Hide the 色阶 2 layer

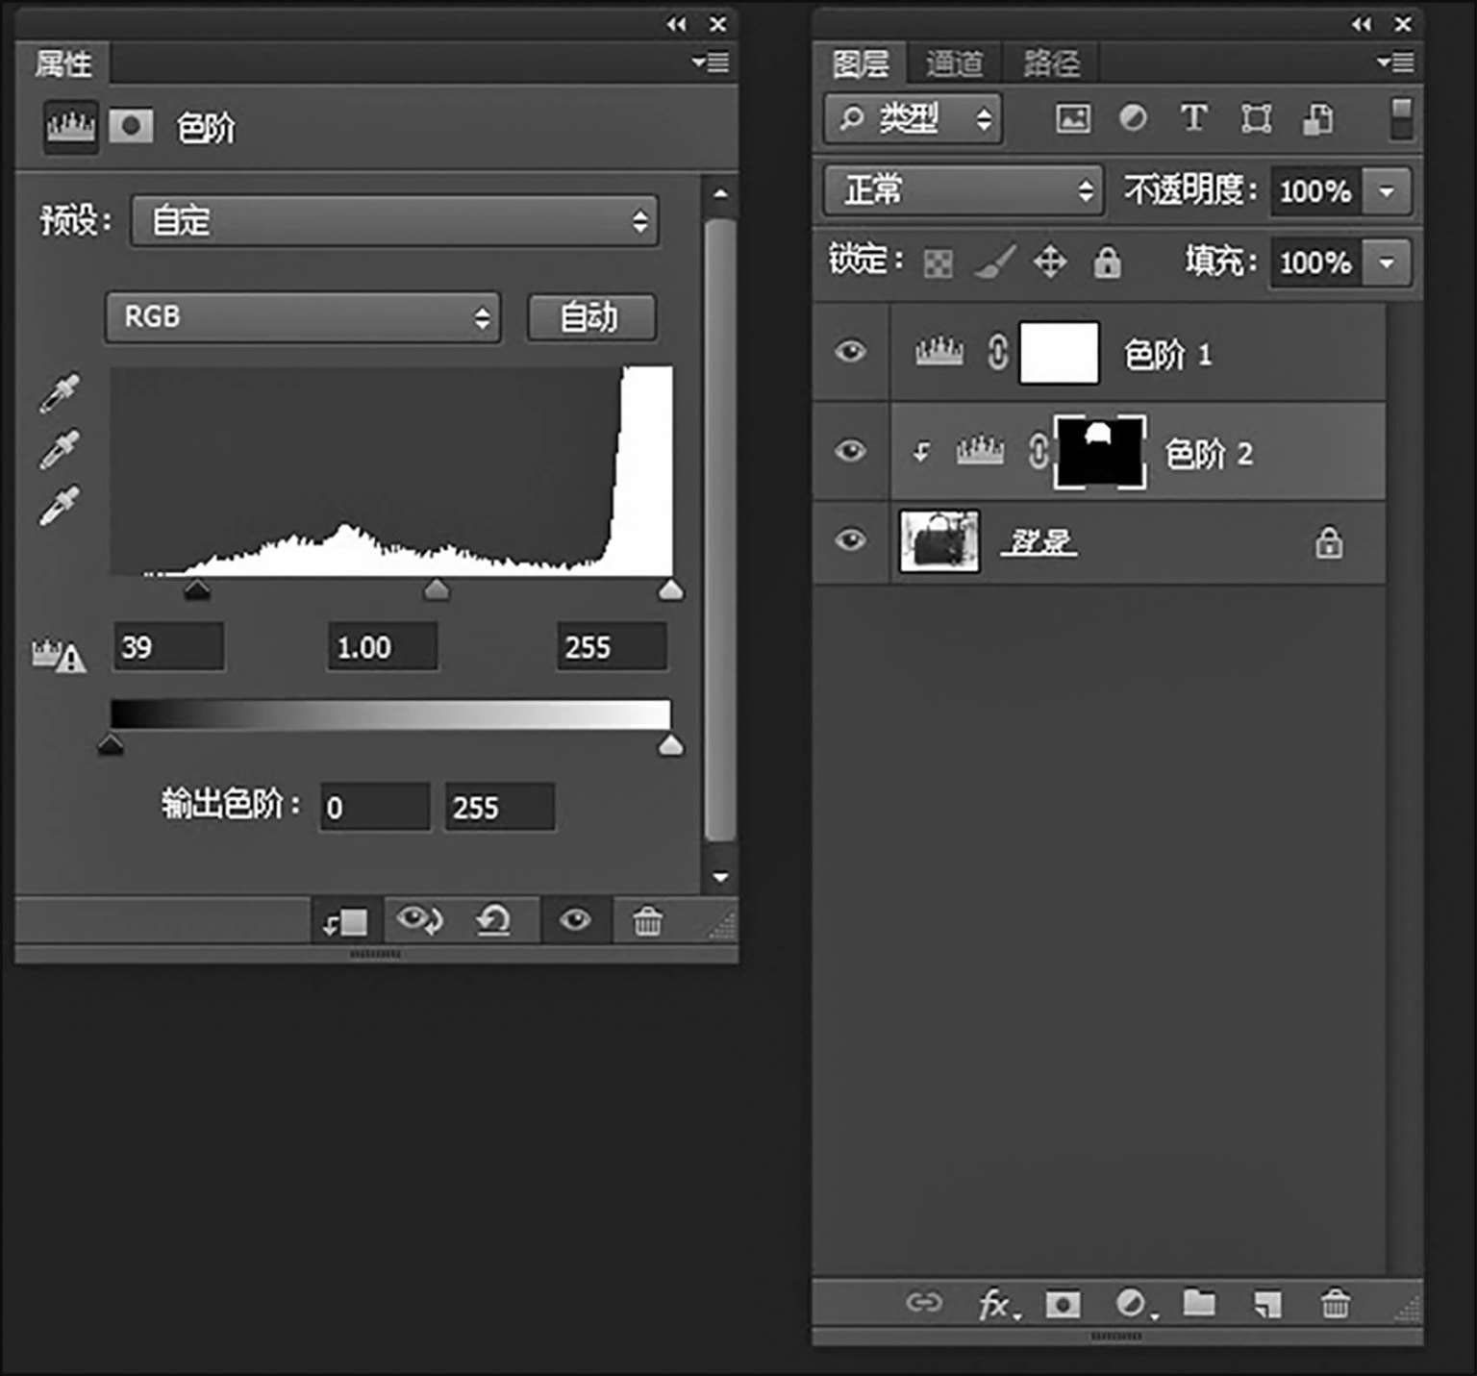coord(850,451)
